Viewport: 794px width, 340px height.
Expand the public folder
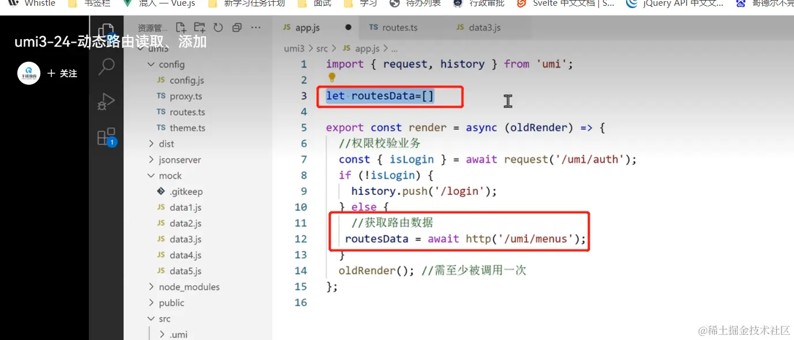click(166, 303)
